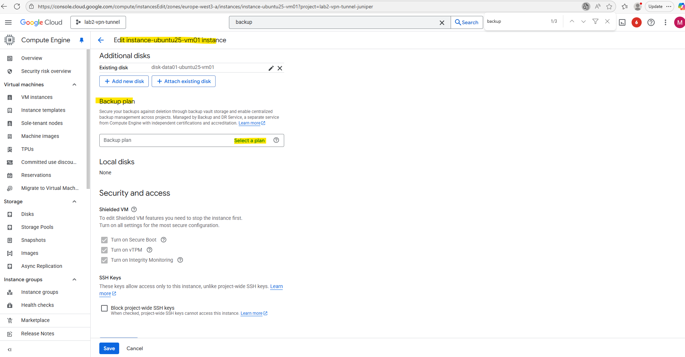Collapse the Virtual machines section
Screen dimensions: 685x357
tap(74, 84)
